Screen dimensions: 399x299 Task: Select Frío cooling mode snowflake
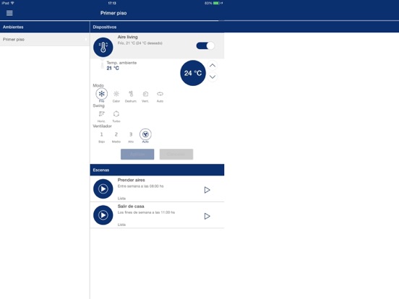(x=101, y=94)
